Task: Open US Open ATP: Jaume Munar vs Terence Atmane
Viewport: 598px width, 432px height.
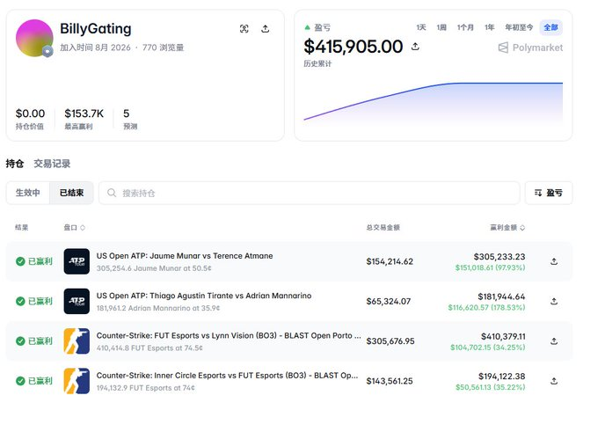Action: click(185, 256)
